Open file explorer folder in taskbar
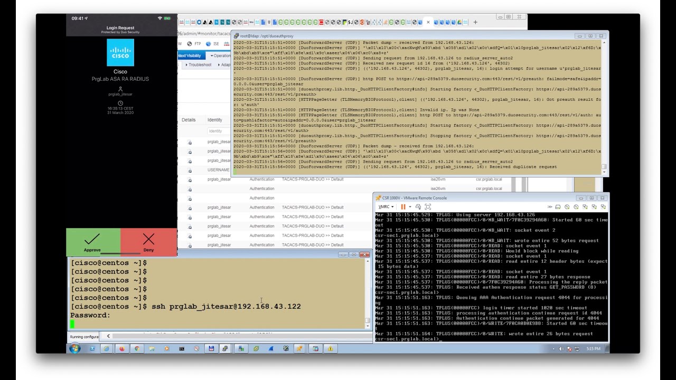 pos(152,348)
